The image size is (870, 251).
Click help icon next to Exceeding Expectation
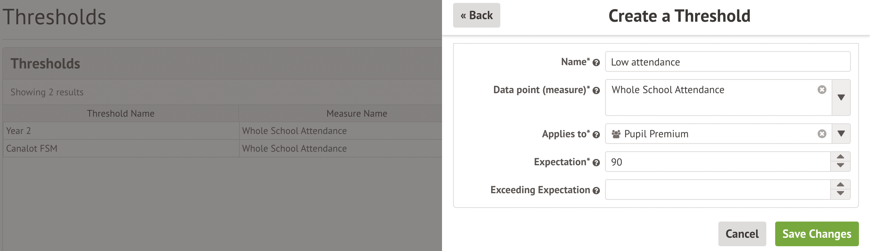[x=596, y=191]
